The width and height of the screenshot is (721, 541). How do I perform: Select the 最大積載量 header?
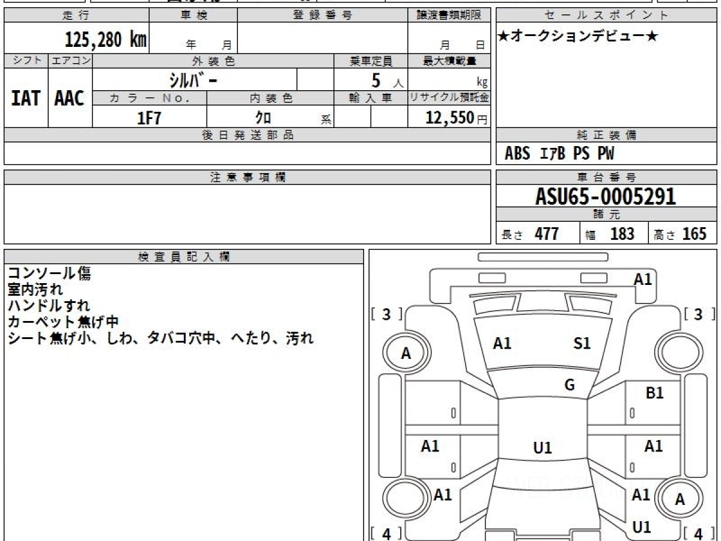[449, 61]
